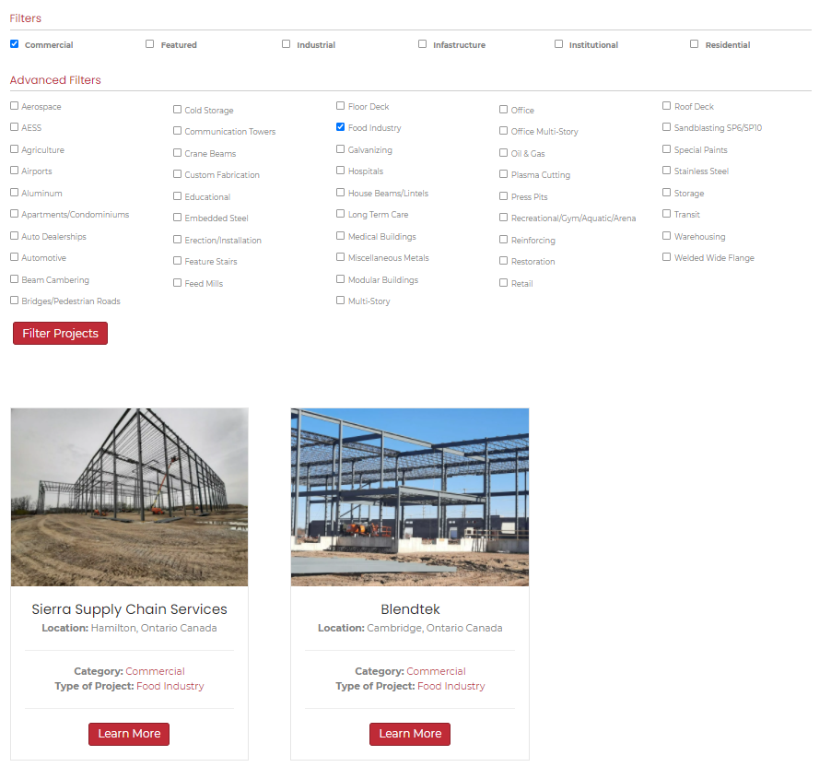This screenshot has height=767, width=831.
Task: Follow Food Industry link on Blendtek card
Action: pos(451,686)
